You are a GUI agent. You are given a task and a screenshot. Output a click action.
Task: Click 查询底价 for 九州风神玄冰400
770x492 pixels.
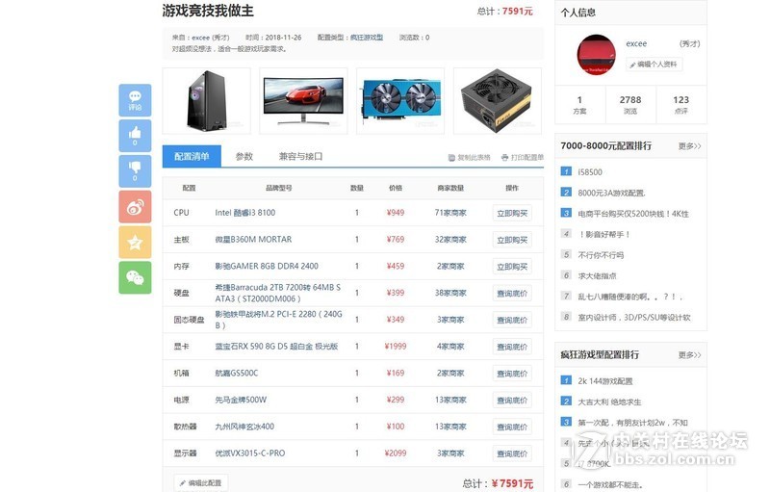pos(512,427)
